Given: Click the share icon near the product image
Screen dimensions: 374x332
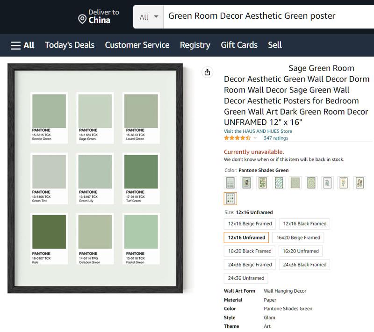Looking at the screenshot, I should [x=207, y=72].
